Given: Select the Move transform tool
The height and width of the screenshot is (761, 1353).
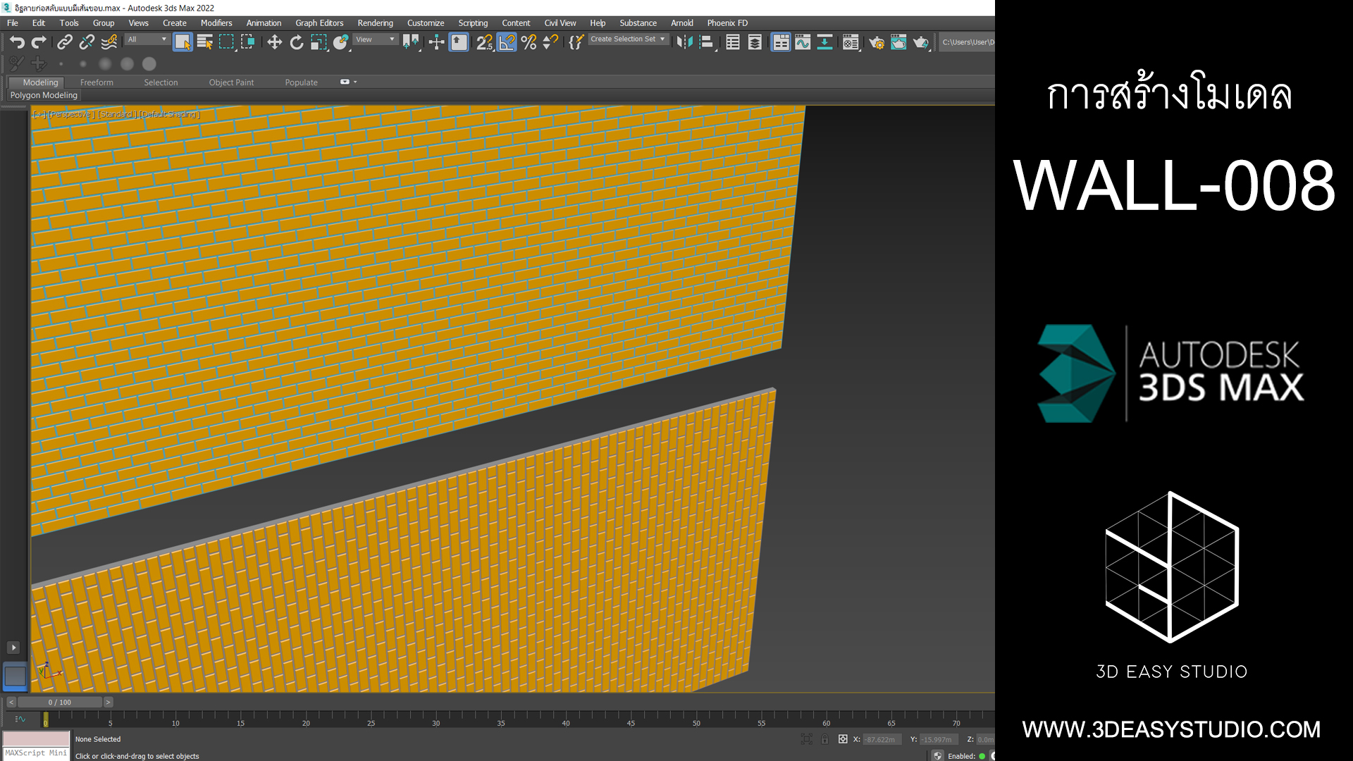Looking at the screenshot, I should click(274, 42).
